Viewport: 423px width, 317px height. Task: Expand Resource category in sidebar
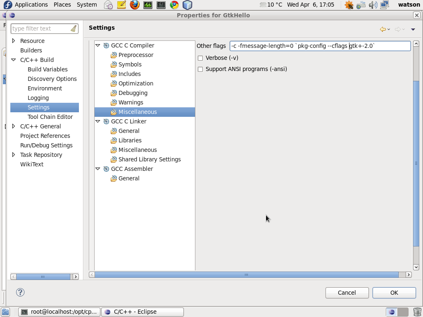tap(14, 41)
